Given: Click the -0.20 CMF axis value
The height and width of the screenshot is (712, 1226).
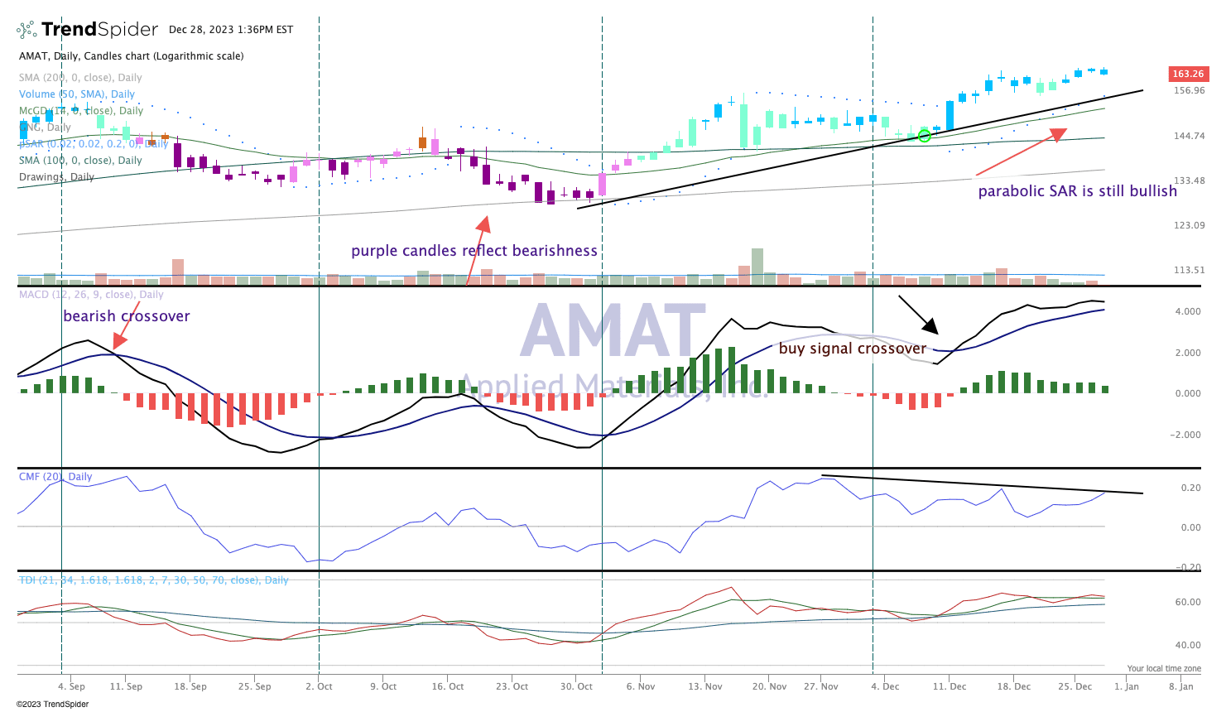Looking at the screenshot, I should click(1188, 567).
